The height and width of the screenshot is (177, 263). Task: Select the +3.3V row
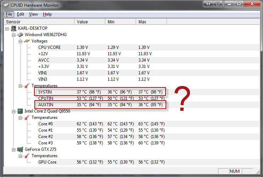(x=149, y=67)
